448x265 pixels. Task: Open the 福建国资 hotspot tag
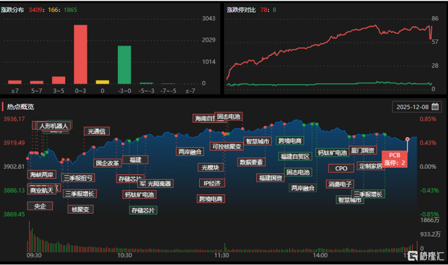[x=270, y=178]
